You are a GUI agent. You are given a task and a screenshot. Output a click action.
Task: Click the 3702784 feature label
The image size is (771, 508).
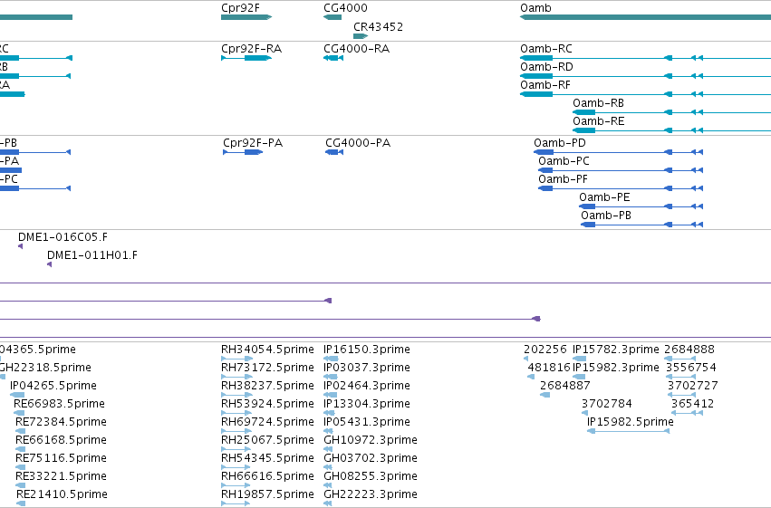607,404
